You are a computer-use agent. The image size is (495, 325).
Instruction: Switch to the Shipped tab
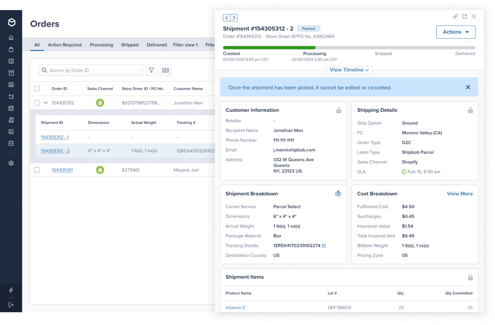[x=130, y=45]
